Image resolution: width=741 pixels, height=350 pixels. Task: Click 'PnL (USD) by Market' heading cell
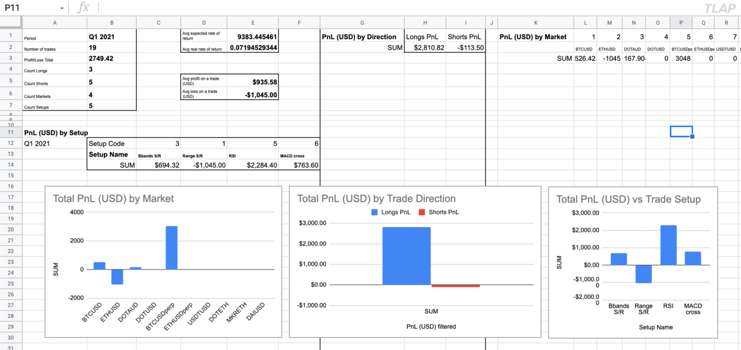pos(535,37)
